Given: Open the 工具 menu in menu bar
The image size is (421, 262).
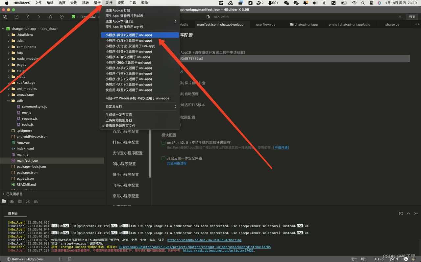Looking at the screenshot, I should tap(133, 3).
